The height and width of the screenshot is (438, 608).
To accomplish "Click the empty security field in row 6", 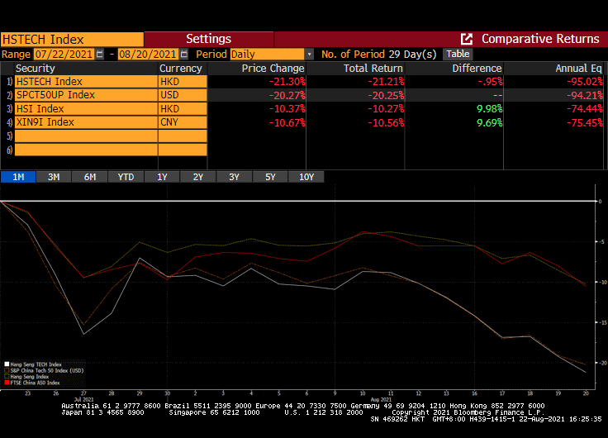I will point(86,150).
